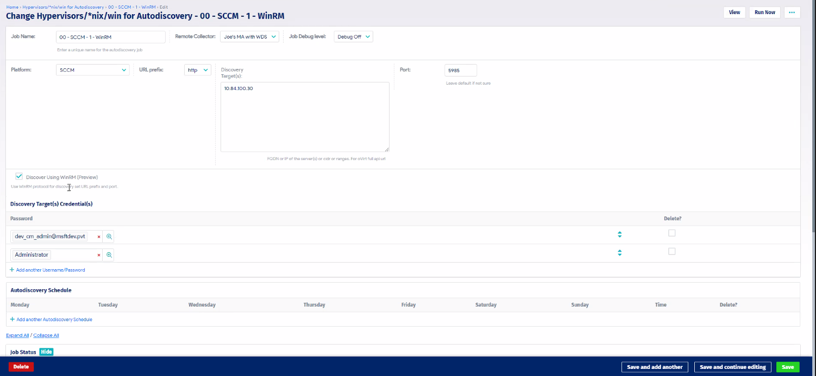Remove the dev_cm_admin@msftdev.pvt credential tag
Viewport: 816px width, 376px height.
[98, 236]
